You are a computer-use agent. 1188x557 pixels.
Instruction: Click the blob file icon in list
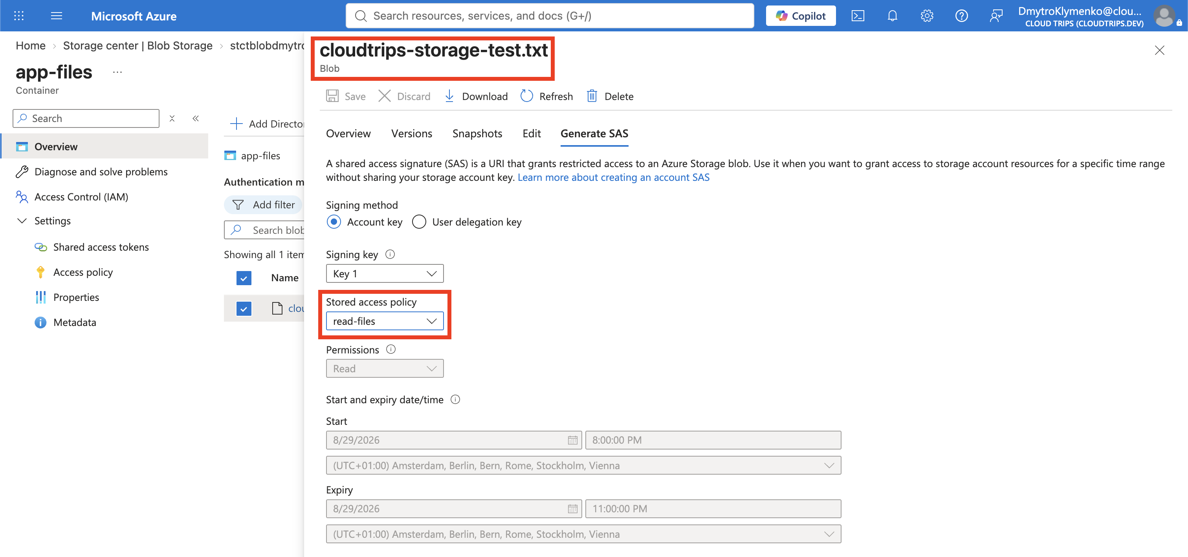(277, 308)
